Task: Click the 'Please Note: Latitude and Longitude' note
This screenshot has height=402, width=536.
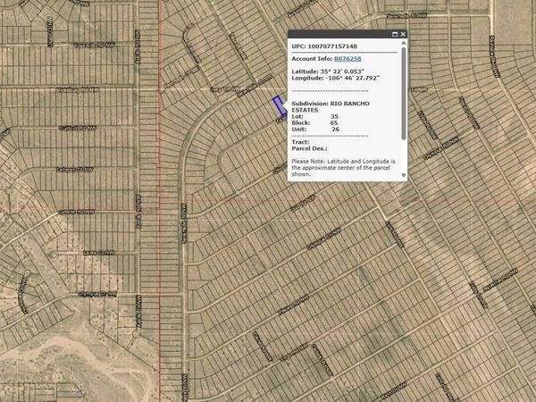Action: [x=344, y=168]
